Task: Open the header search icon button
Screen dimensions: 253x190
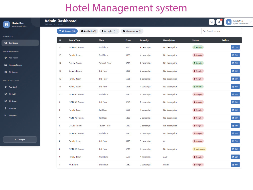Action: 212,22
